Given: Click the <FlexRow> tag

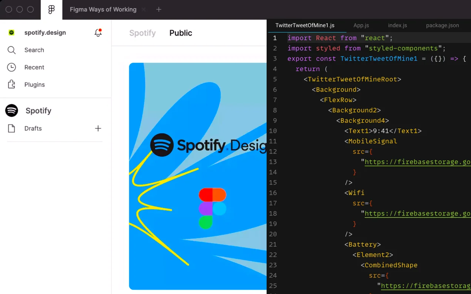Looking at the screenshot, I should 338,100.
